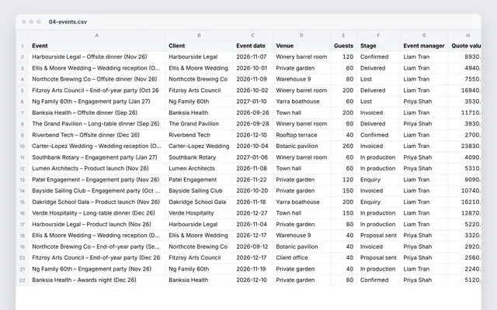Screen dimensions: 497x310
Task: Click 'Banksia Health – Awards night (Dec 26)' cell
Action: click(97, 280)
